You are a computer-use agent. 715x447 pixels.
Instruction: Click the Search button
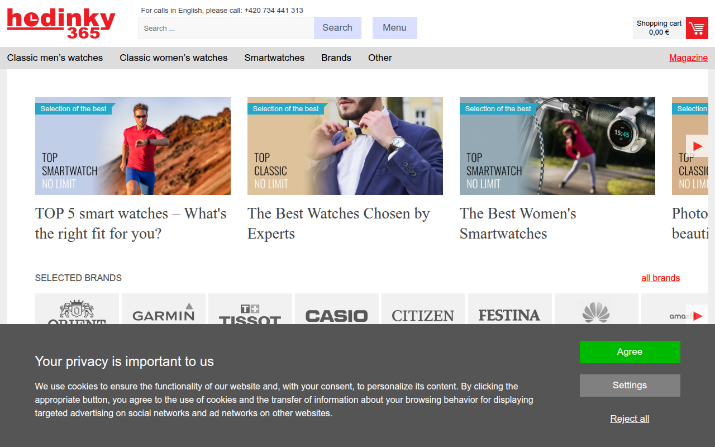point(337,28)
